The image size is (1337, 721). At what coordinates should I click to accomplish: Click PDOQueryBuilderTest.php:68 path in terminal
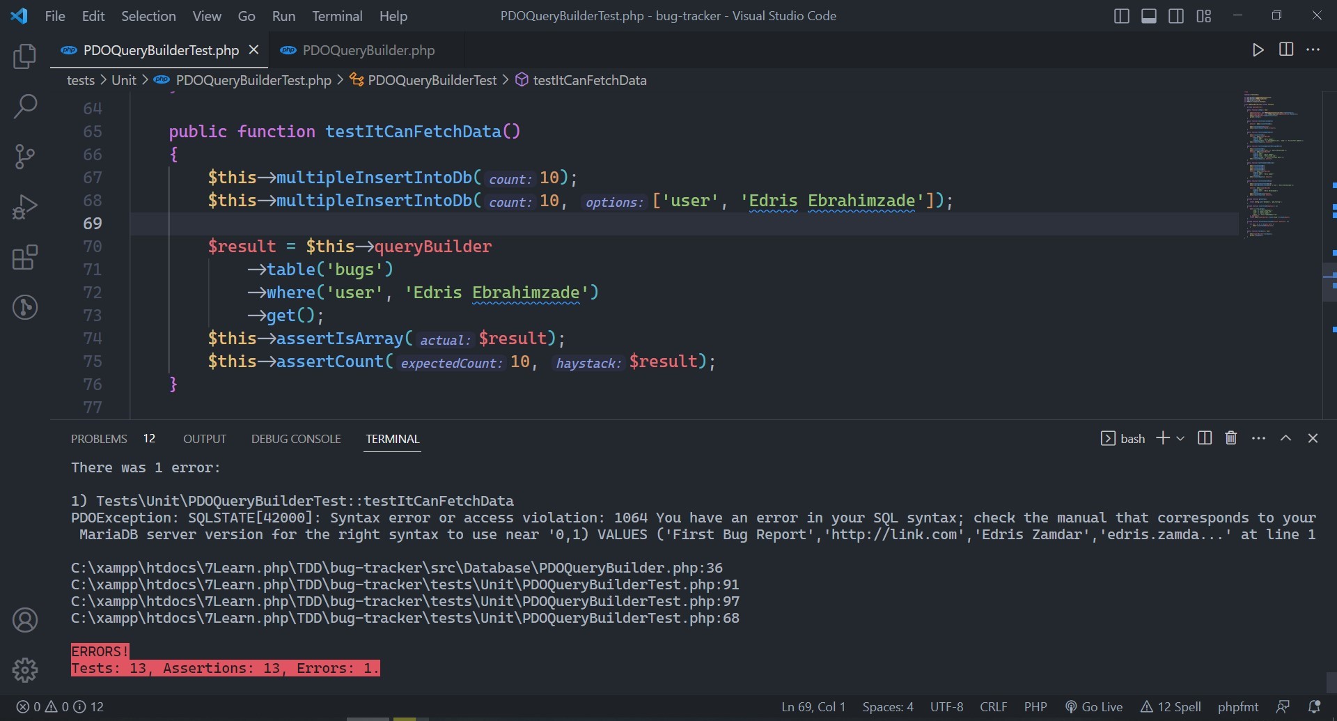pos(405,618)
